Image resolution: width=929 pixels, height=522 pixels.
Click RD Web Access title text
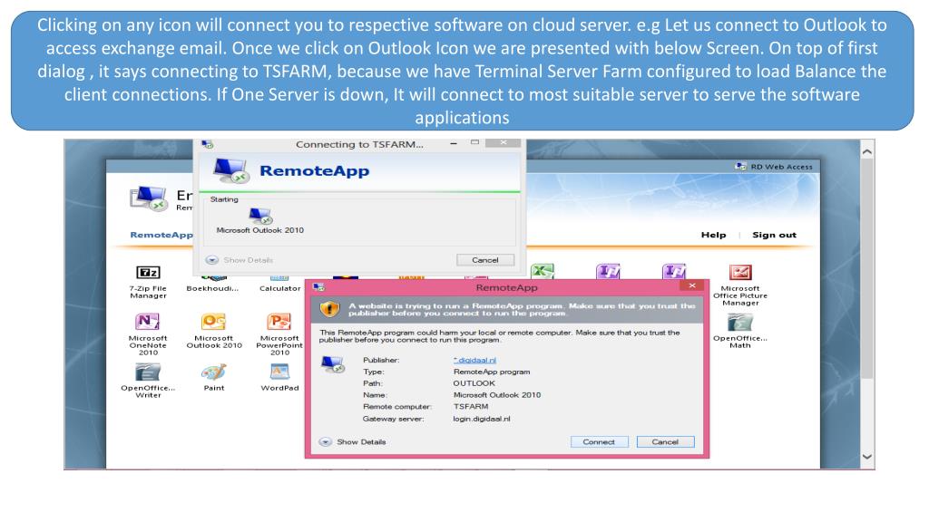(781, 167)
